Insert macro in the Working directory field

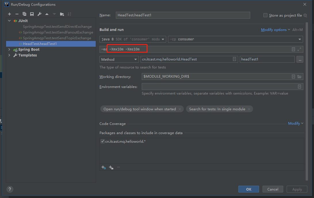pos(293,77)
